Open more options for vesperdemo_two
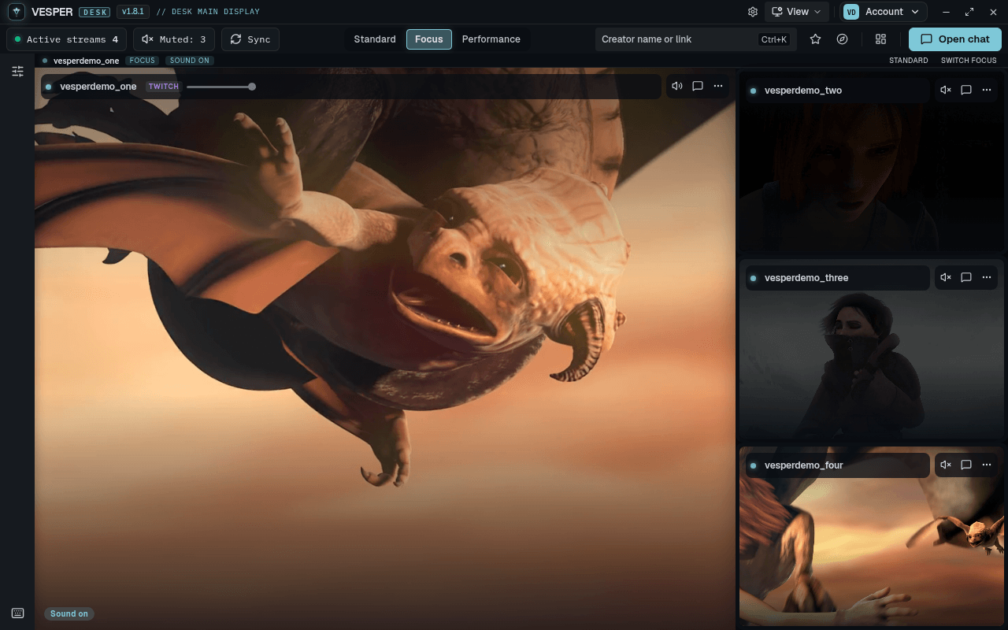This screenshot has width=1008, height=630. 987,90
